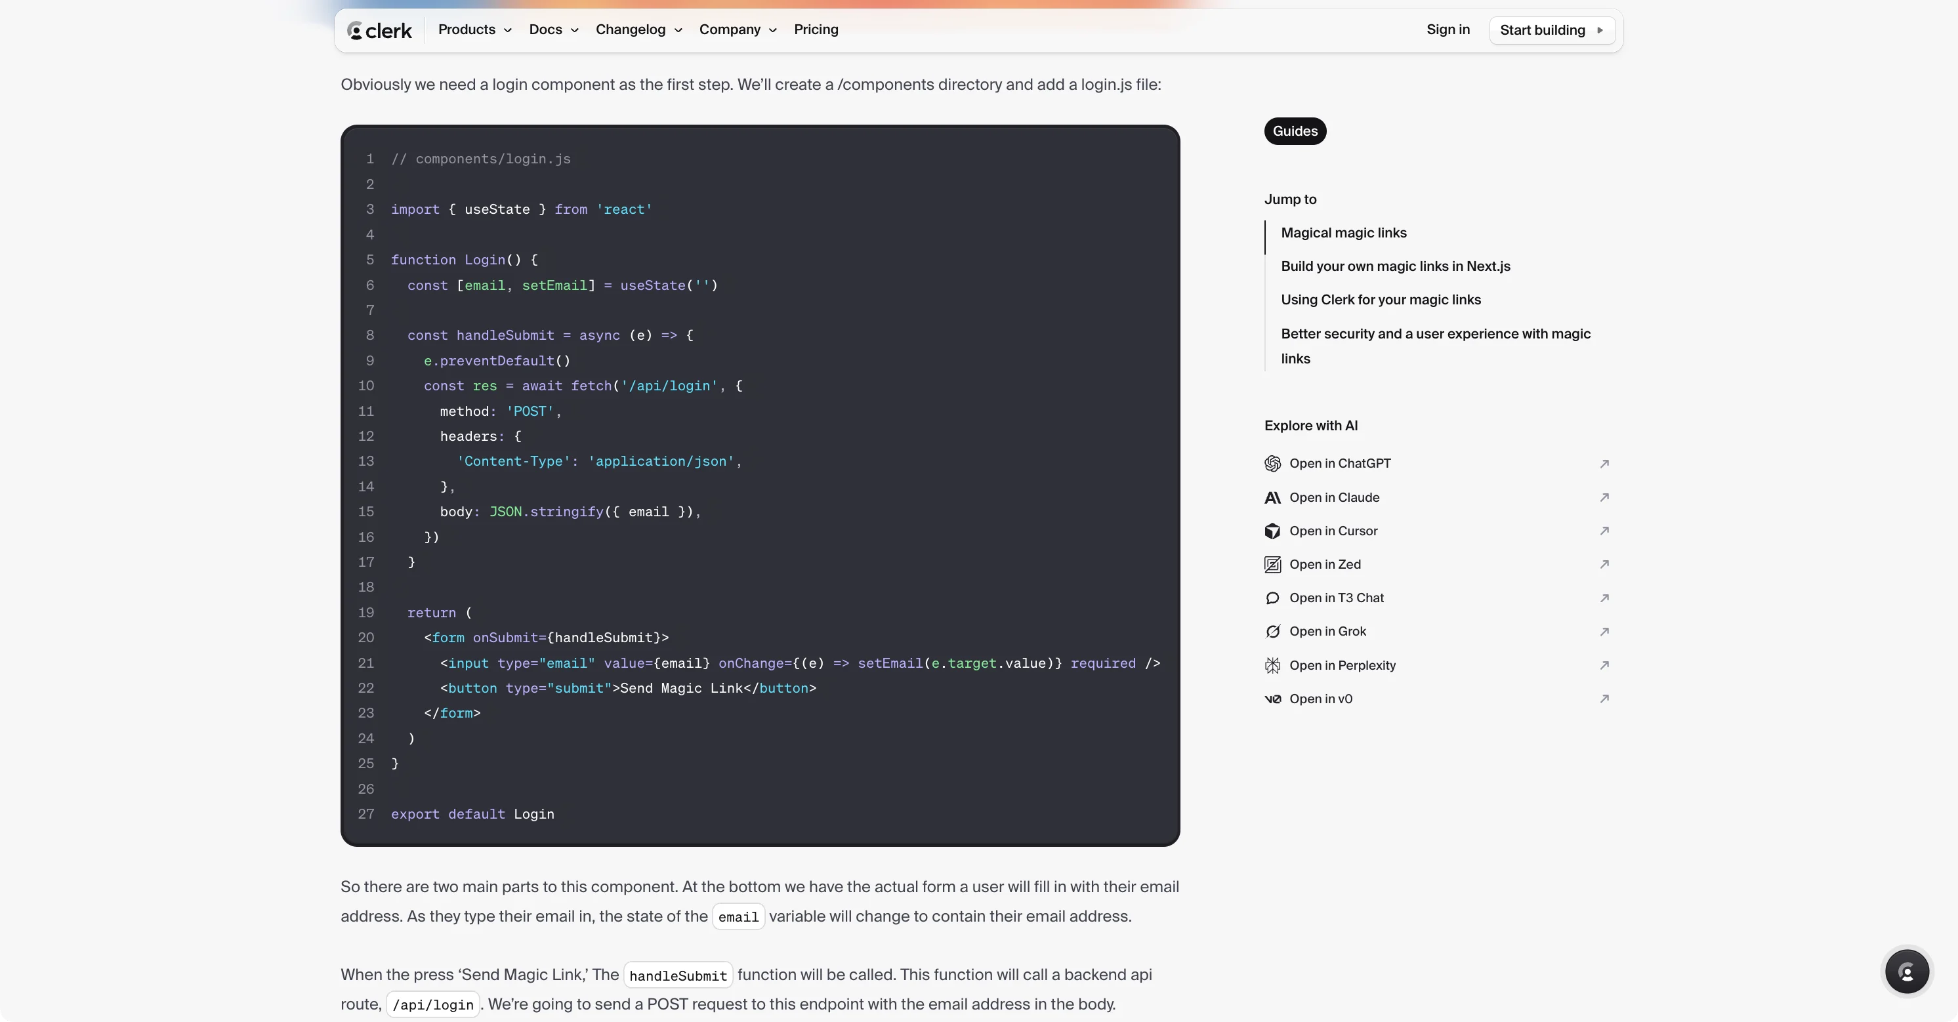The width and height of the screenshot is (1958, 1022).
Task: Go to the Pricing page
Action: [816, 30]
